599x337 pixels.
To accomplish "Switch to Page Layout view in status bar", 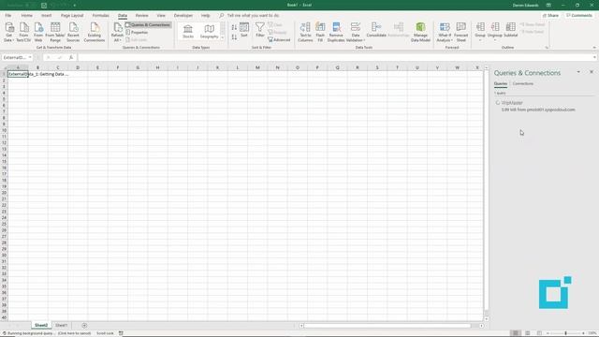I will click(x=528, y=333).
